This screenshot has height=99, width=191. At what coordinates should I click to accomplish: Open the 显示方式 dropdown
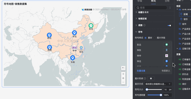click(x=158, y=84)
